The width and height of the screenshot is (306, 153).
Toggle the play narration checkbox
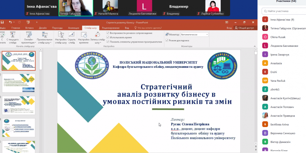tap(108, 33)
